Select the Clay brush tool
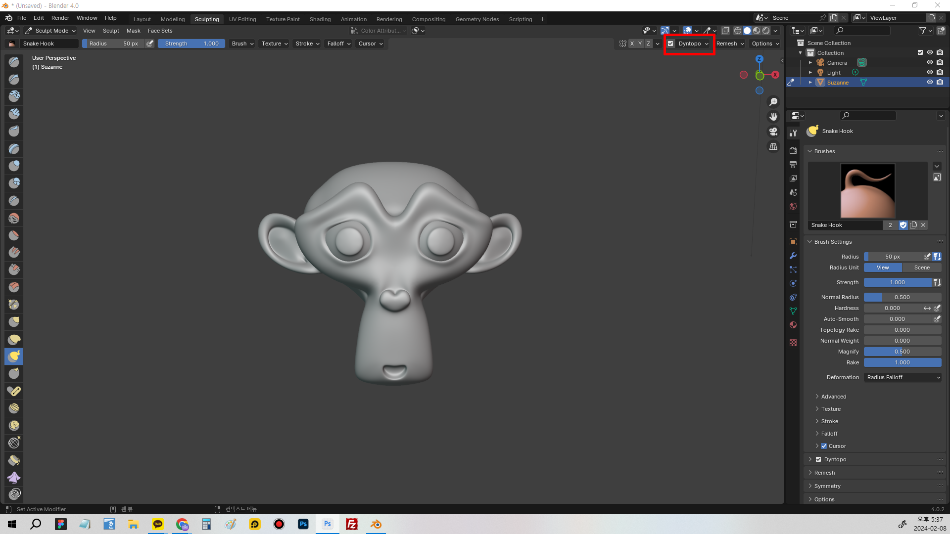This screenshot has height=534, width=950. point(14,96)
